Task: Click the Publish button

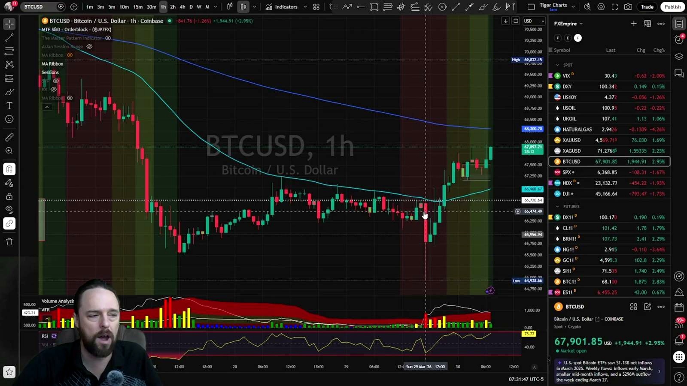Action: point(672,7)
